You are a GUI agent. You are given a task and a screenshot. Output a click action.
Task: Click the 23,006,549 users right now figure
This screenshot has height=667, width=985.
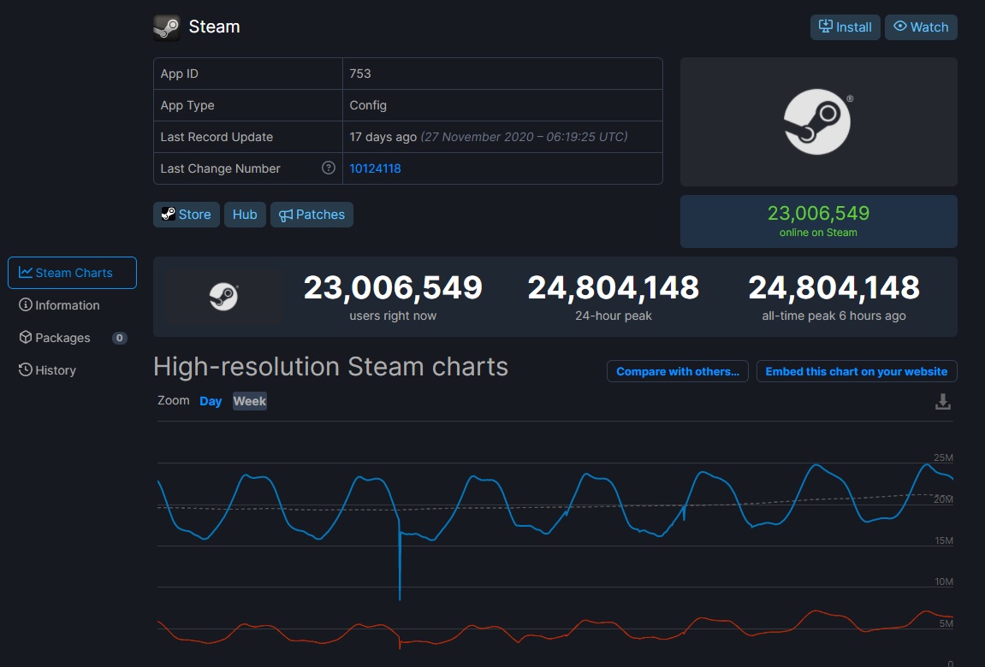[x=393, y=288]
